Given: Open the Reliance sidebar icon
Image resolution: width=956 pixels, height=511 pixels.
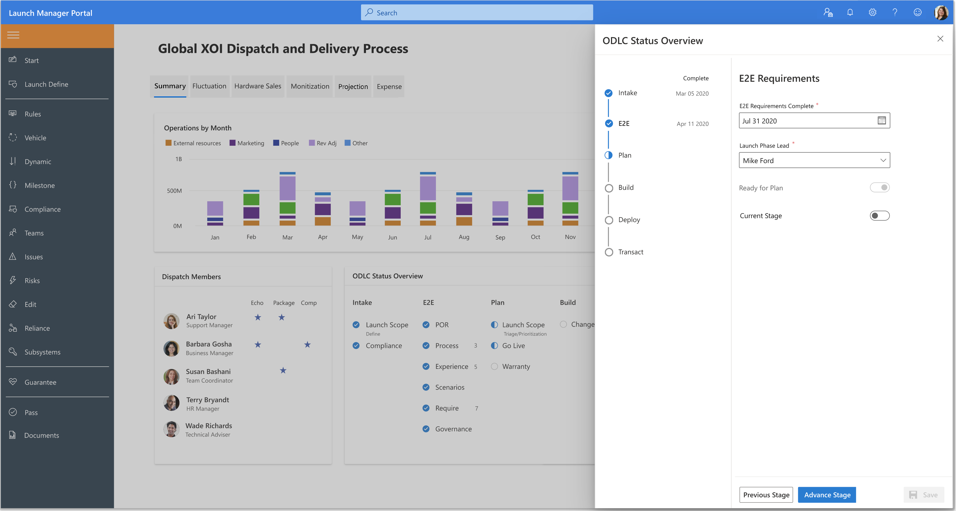Looking at the screenshot, I should pos(13,328).
